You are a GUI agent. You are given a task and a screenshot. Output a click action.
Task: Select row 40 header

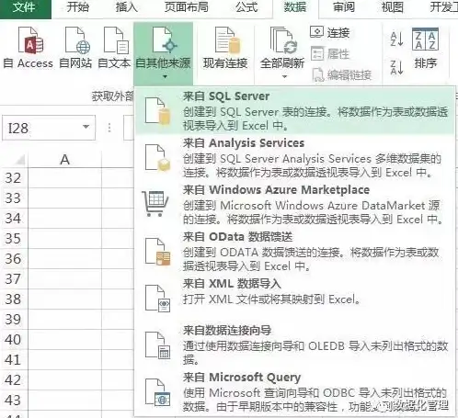[14, 340]
